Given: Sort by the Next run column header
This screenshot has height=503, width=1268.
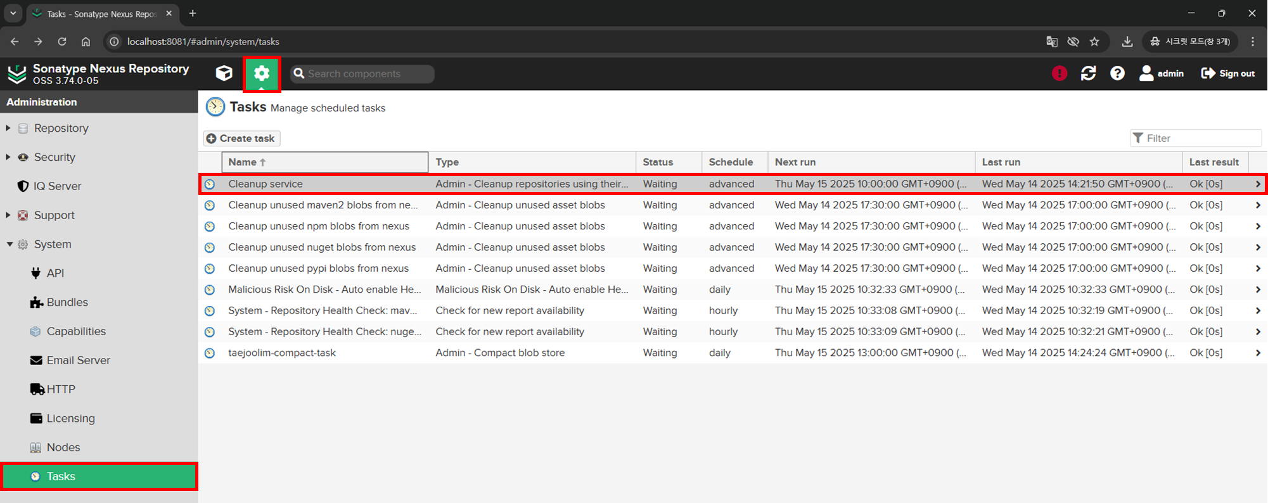Looking at the screenshot, I should pos(872,162).
